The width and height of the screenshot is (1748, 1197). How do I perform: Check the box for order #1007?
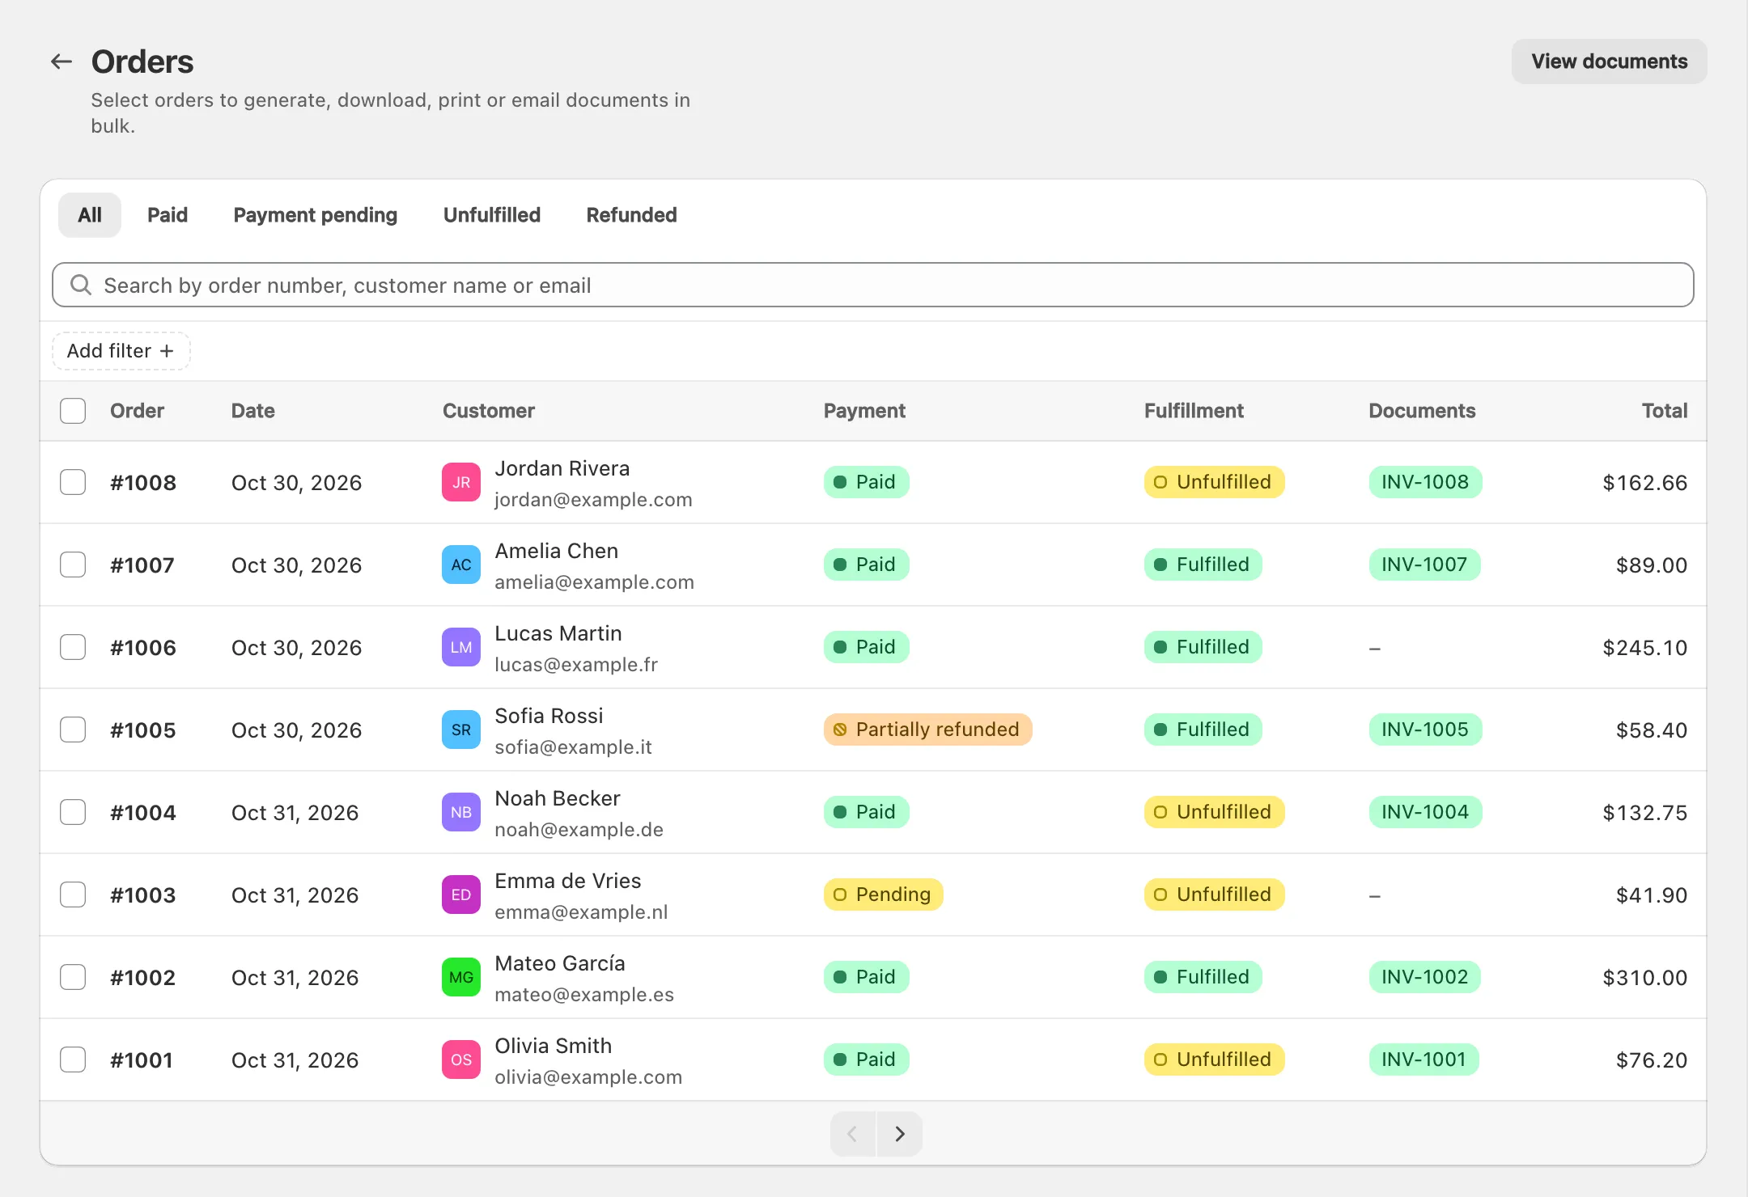click(73, 565)
